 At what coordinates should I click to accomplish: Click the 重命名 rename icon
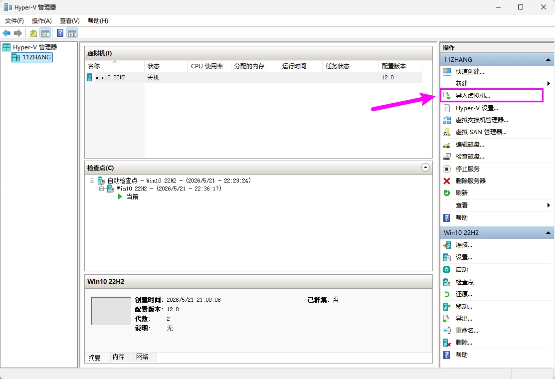[447, 331]
